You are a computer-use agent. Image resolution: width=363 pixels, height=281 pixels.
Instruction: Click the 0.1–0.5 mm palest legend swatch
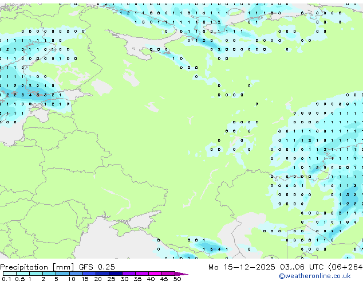click(x=10, y=274)
